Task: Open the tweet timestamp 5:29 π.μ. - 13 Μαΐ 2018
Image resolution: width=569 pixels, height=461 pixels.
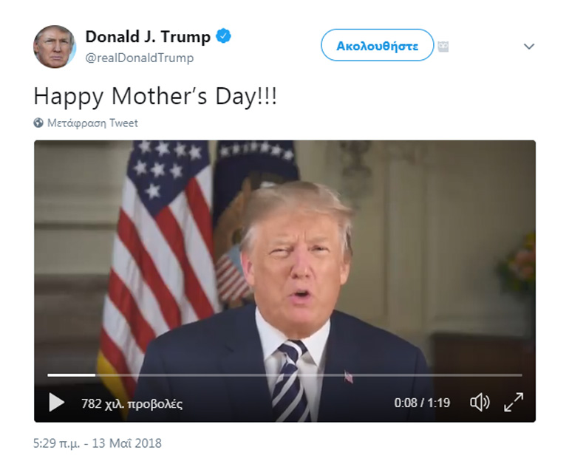Action: pyautogui.click(x=98, y=444)
